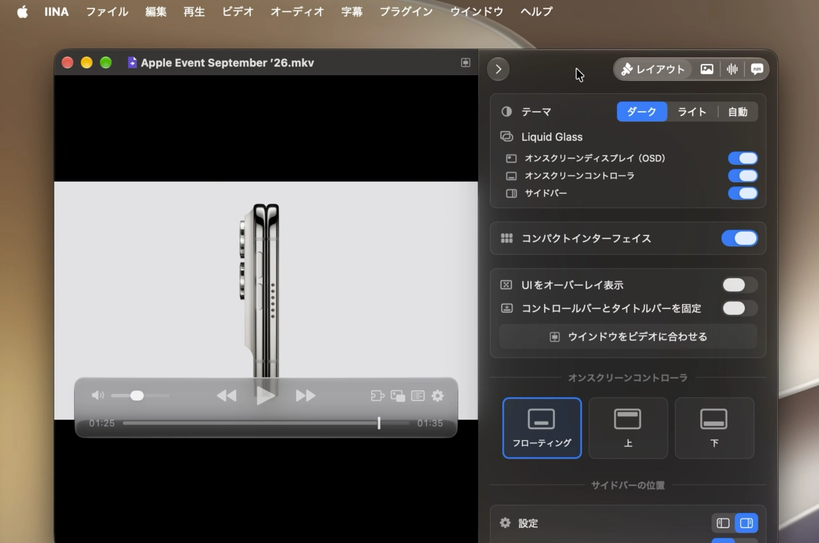Choose the 上 controller layout
The image size is (819, 543).
(628, 428)
